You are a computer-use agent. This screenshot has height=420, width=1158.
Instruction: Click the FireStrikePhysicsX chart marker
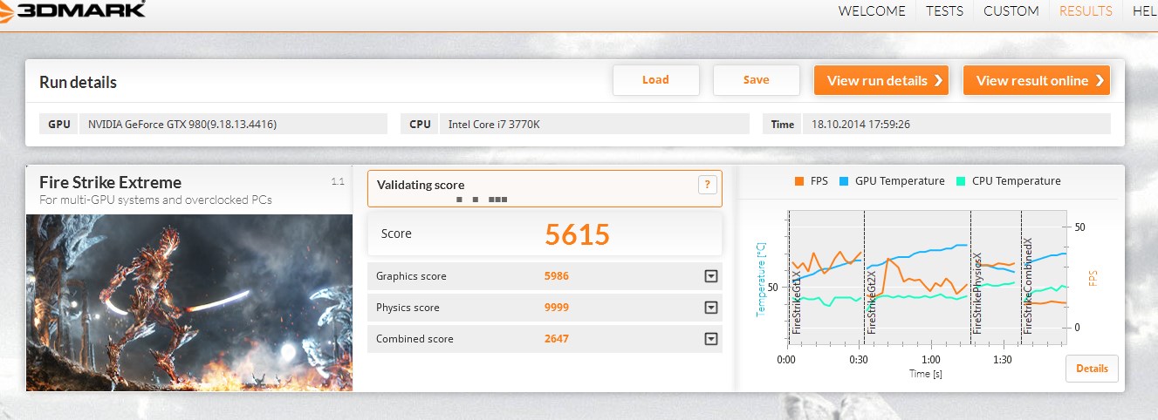[x=977, y=292]
